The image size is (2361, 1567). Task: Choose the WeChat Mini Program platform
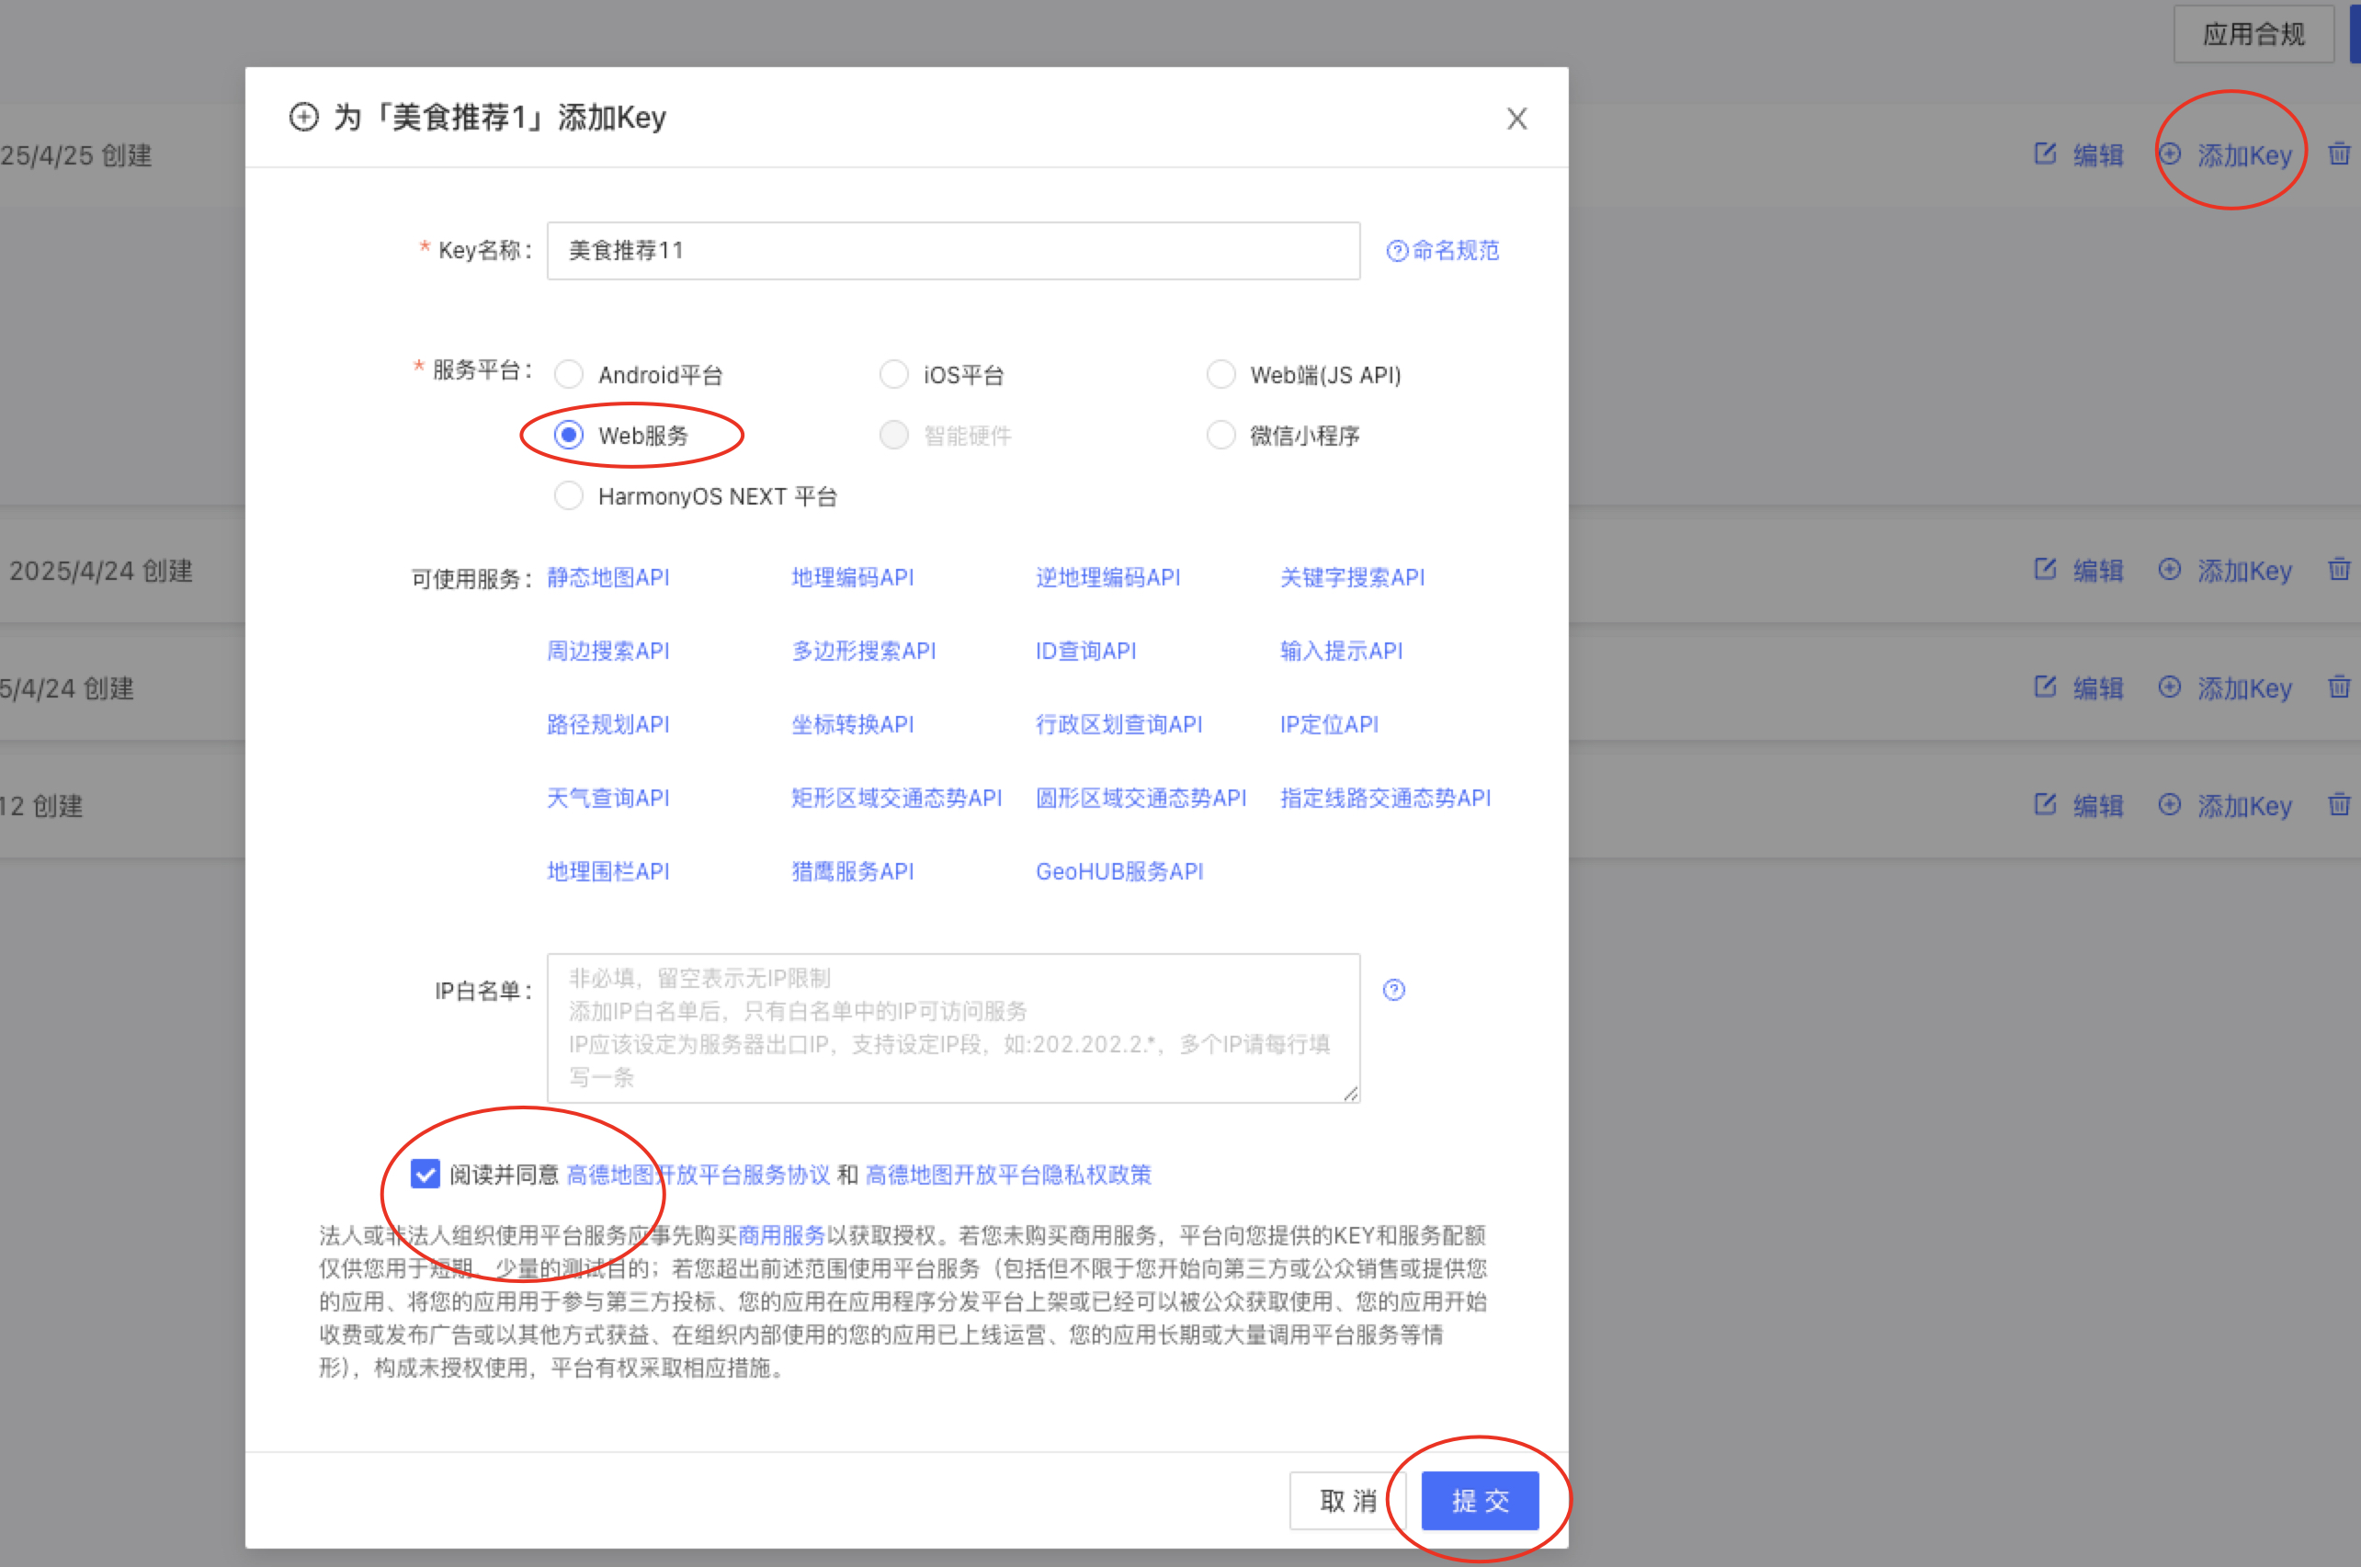pyautogui.click(x=1220, y=436)
